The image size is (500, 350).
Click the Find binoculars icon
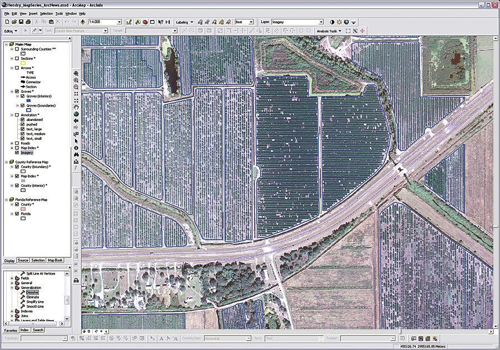[76, 154]
